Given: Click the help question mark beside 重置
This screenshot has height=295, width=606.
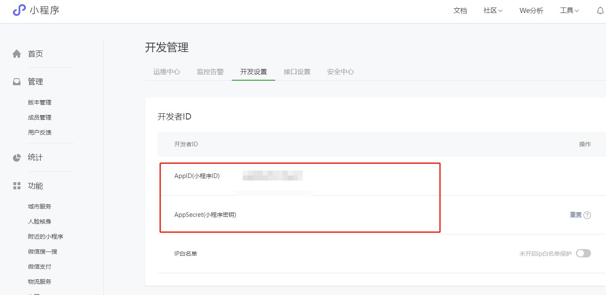Looking at the screenshot, I should point(588,214).
